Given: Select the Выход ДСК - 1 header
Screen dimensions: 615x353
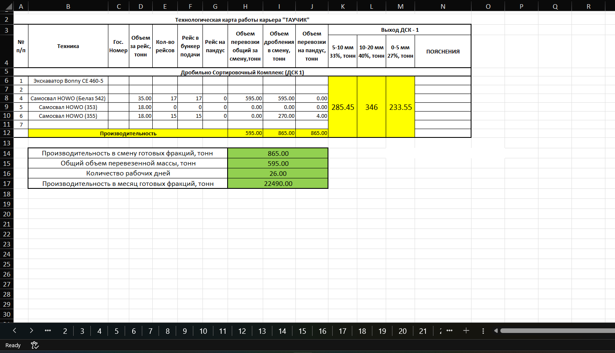Looking at the screenshot, I should (400, 30).
